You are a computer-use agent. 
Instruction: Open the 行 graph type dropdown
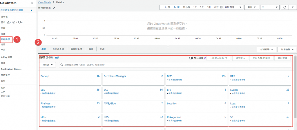270,7
